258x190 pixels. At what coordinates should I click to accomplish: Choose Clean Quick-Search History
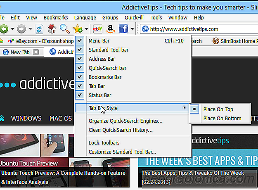133,130
